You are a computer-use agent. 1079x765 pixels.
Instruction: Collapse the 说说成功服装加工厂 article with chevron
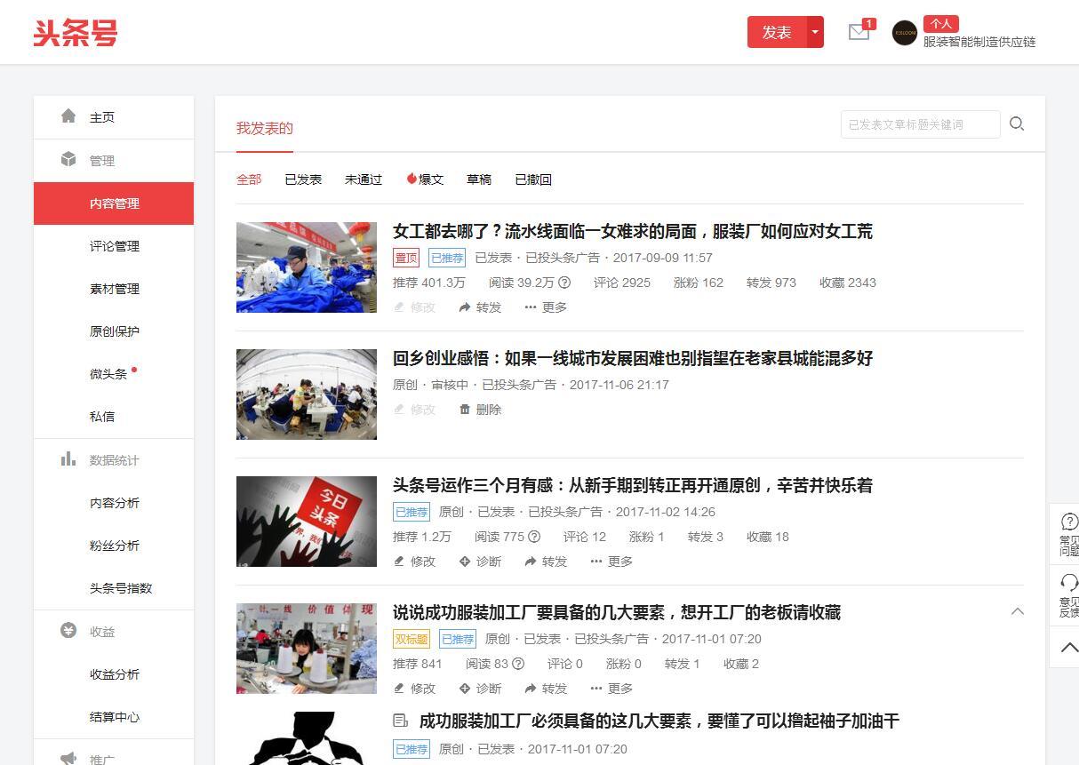pyautogui.click(x=1019, y=611)
